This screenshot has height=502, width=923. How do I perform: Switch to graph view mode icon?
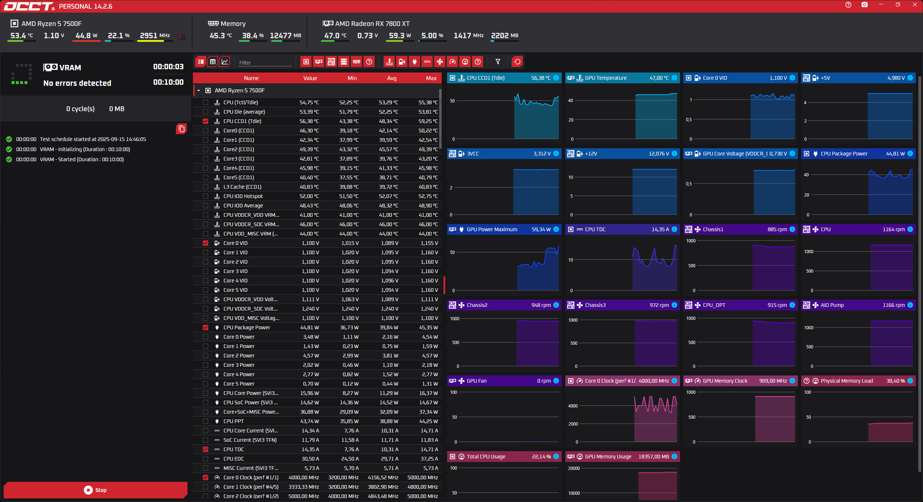click(x=225, y=62)
